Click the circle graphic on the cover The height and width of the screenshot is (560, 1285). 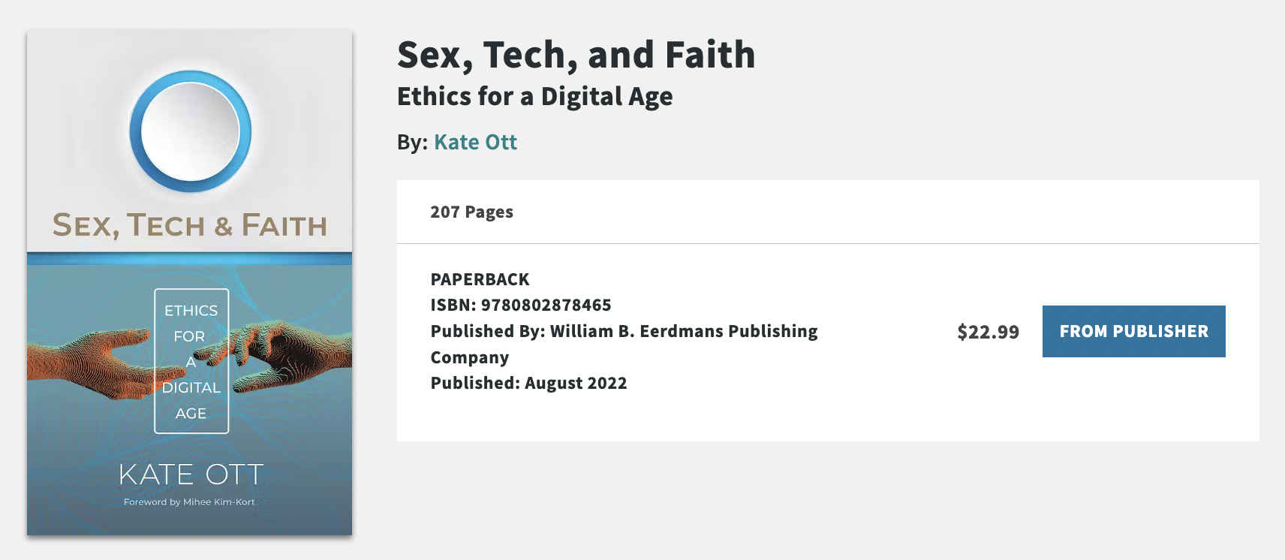click(190, 131)
